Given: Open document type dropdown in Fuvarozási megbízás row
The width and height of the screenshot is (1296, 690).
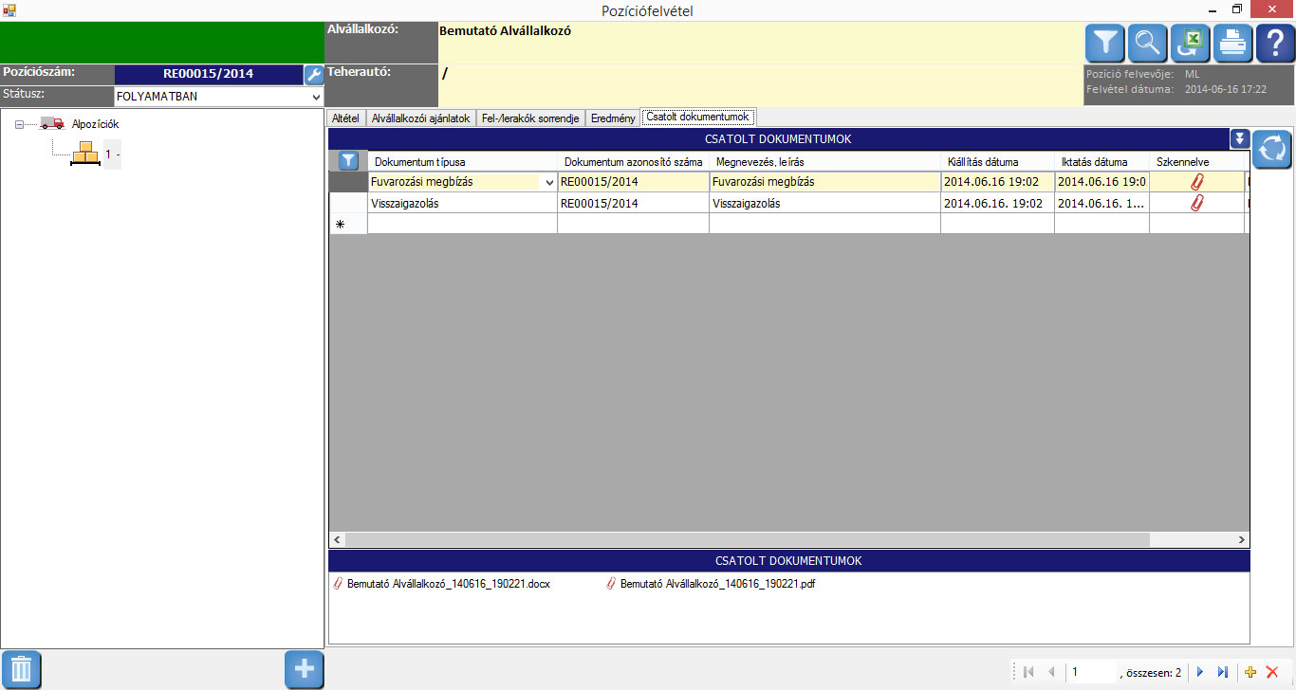Looking at the screenshot, I should [549, 182].
